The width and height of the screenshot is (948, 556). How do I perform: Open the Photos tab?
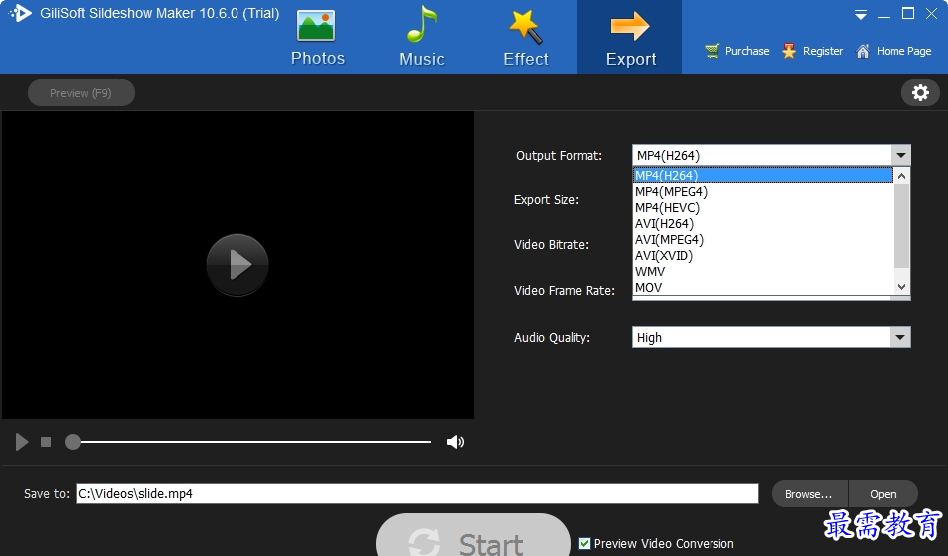coord(318,38)
